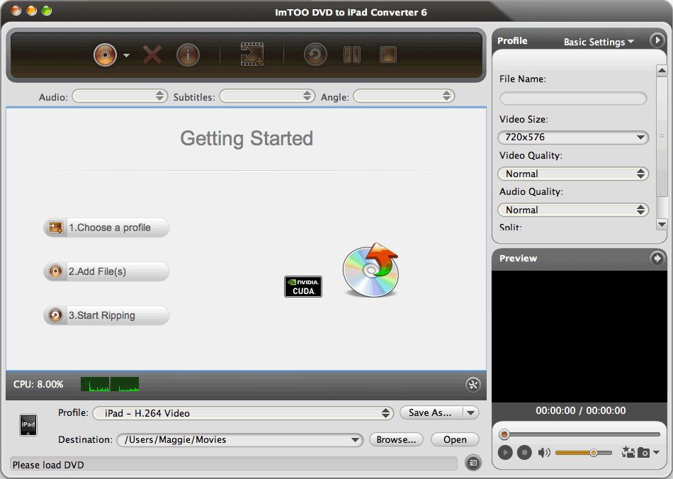Open the Profile iPad – H.264 Video dropdown
This screenshot has height=479, width=673.
[x=243, y=413]
